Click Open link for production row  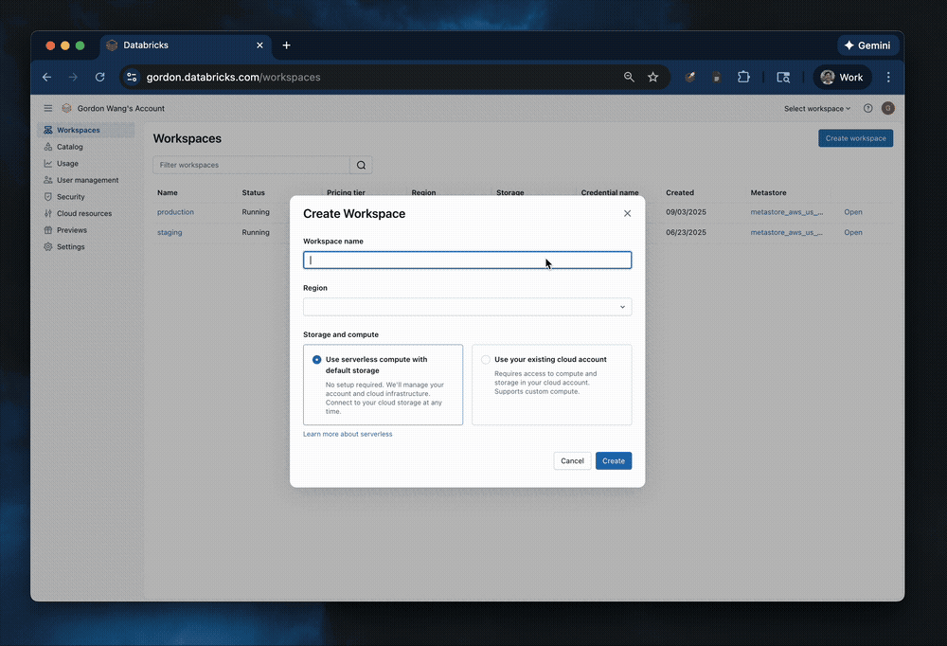click(853, 212)
